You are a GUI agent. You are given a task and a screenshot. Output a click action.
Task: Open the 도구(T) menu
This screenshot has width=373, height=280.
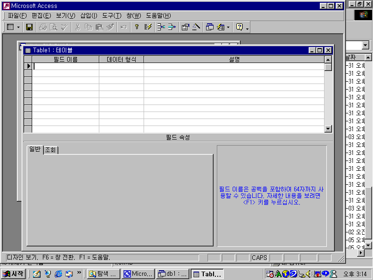pos(112,16)
